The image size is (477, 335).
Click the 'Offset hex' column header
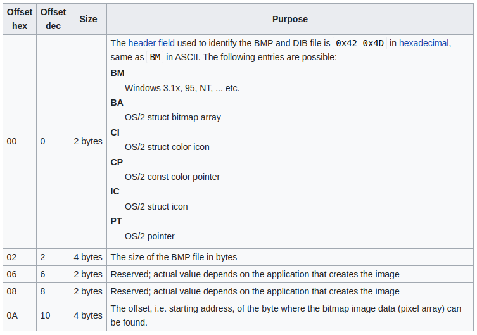pyautogui.click(x=20, y=19)
